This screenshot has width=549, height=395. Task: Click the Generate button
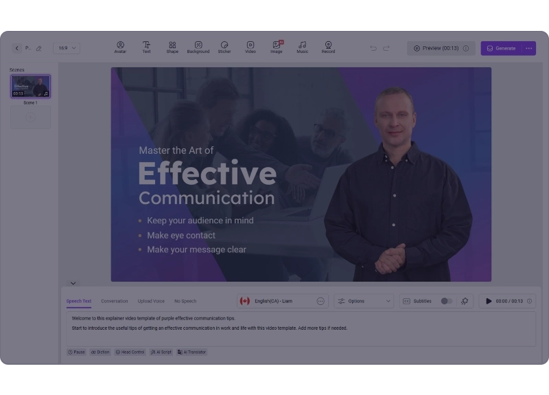[x=502, y=48]
